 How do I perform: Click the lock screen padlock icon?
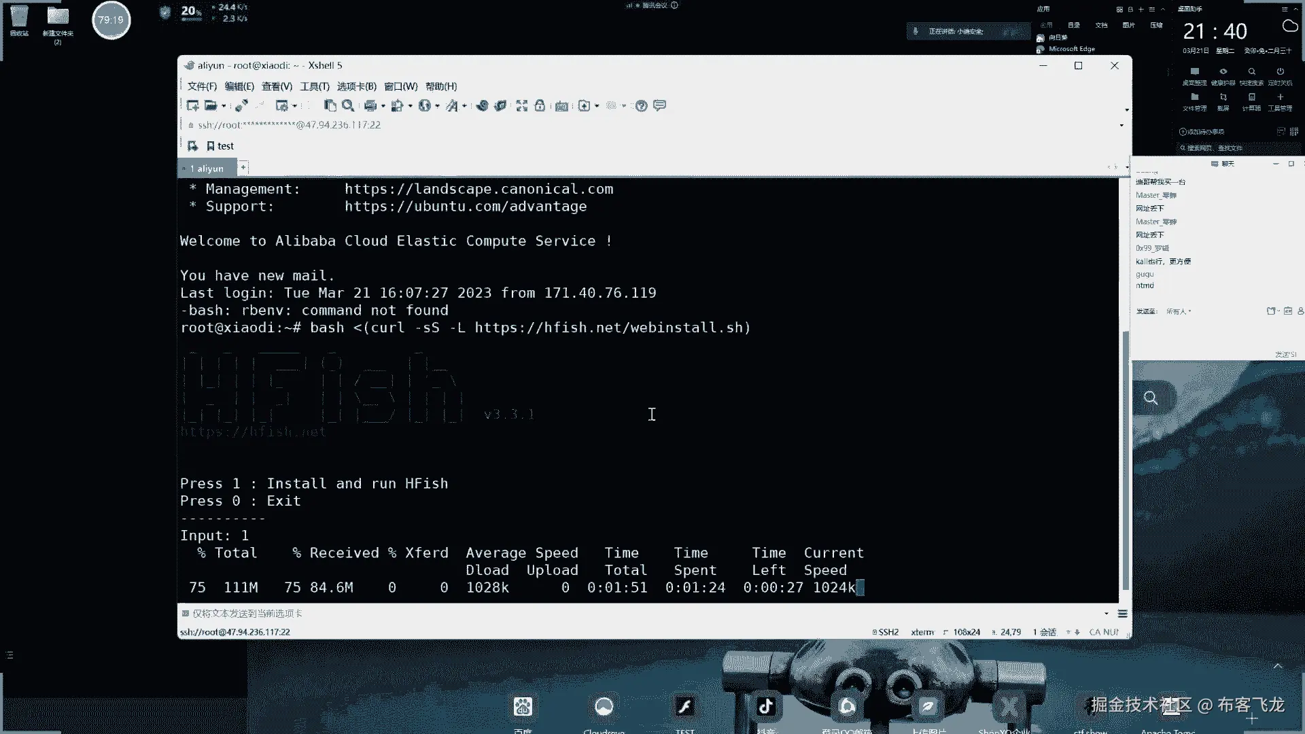coord(540,105)
